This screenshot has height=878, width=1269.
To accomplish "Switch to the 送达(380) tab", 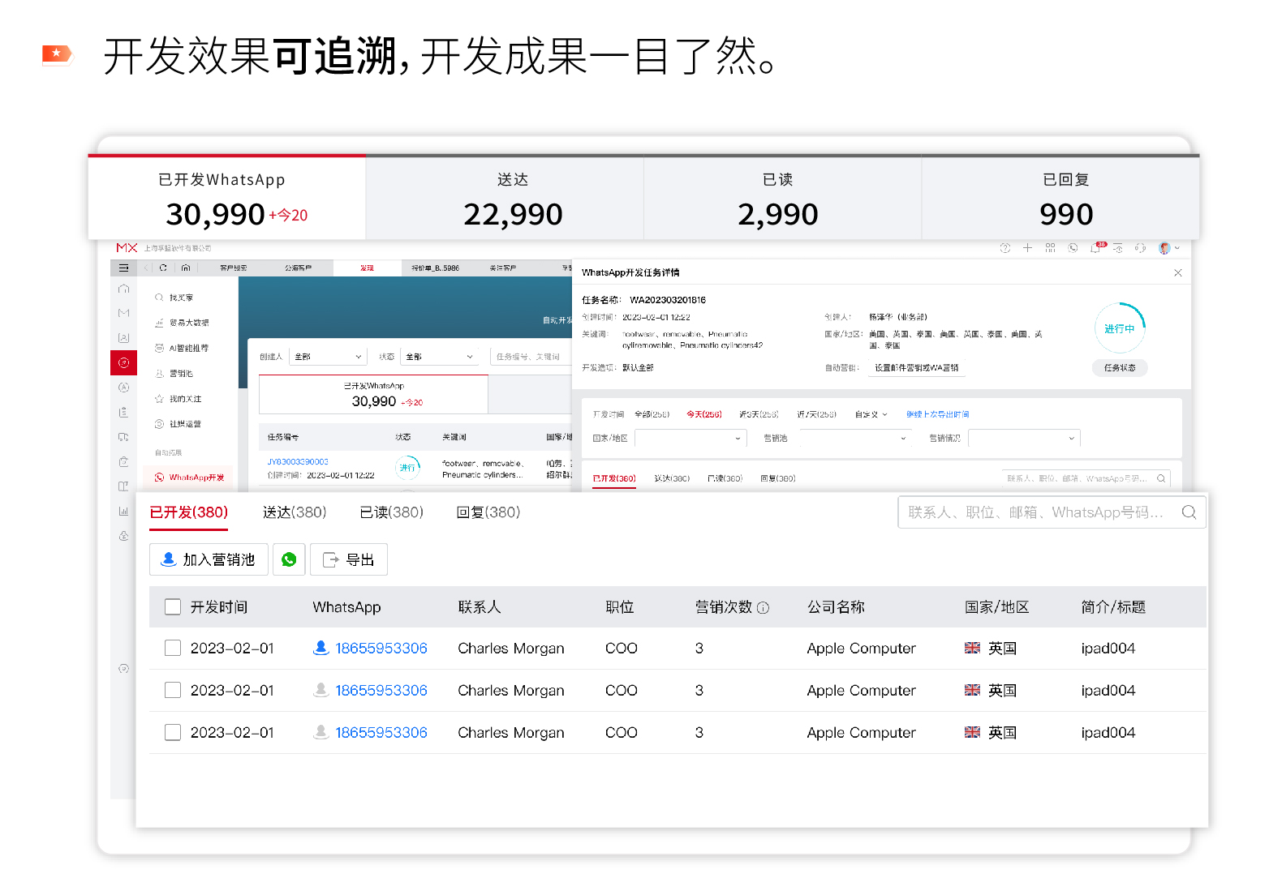I will point(295,512).
